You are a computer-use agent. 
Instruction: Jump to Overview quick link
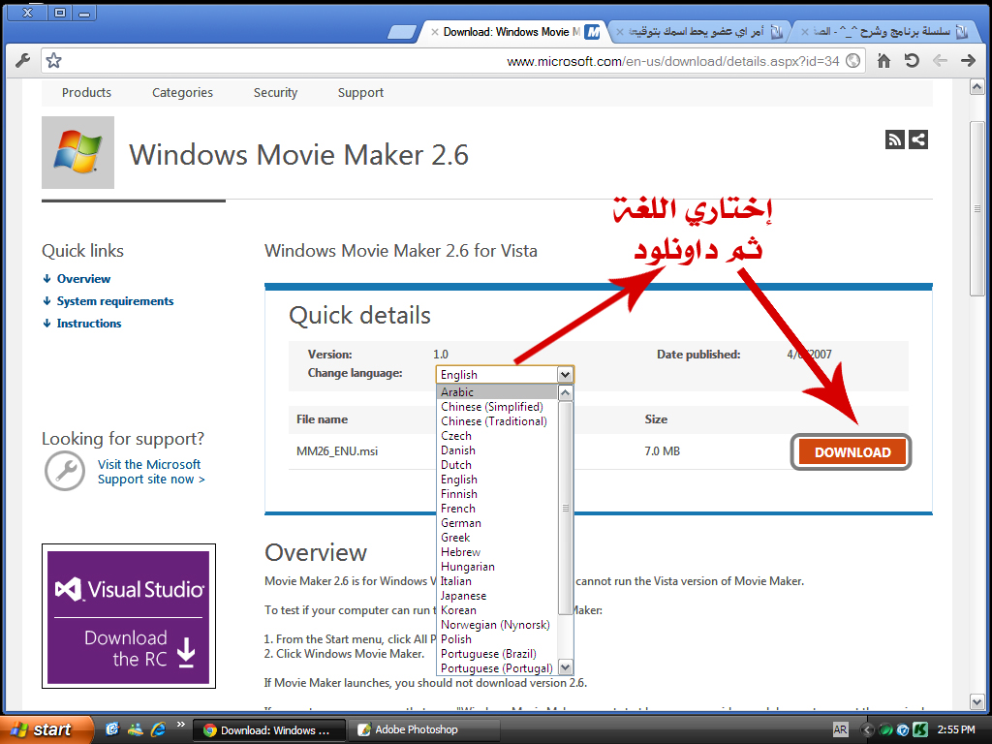pyautogui.click(x=83, y=279)
